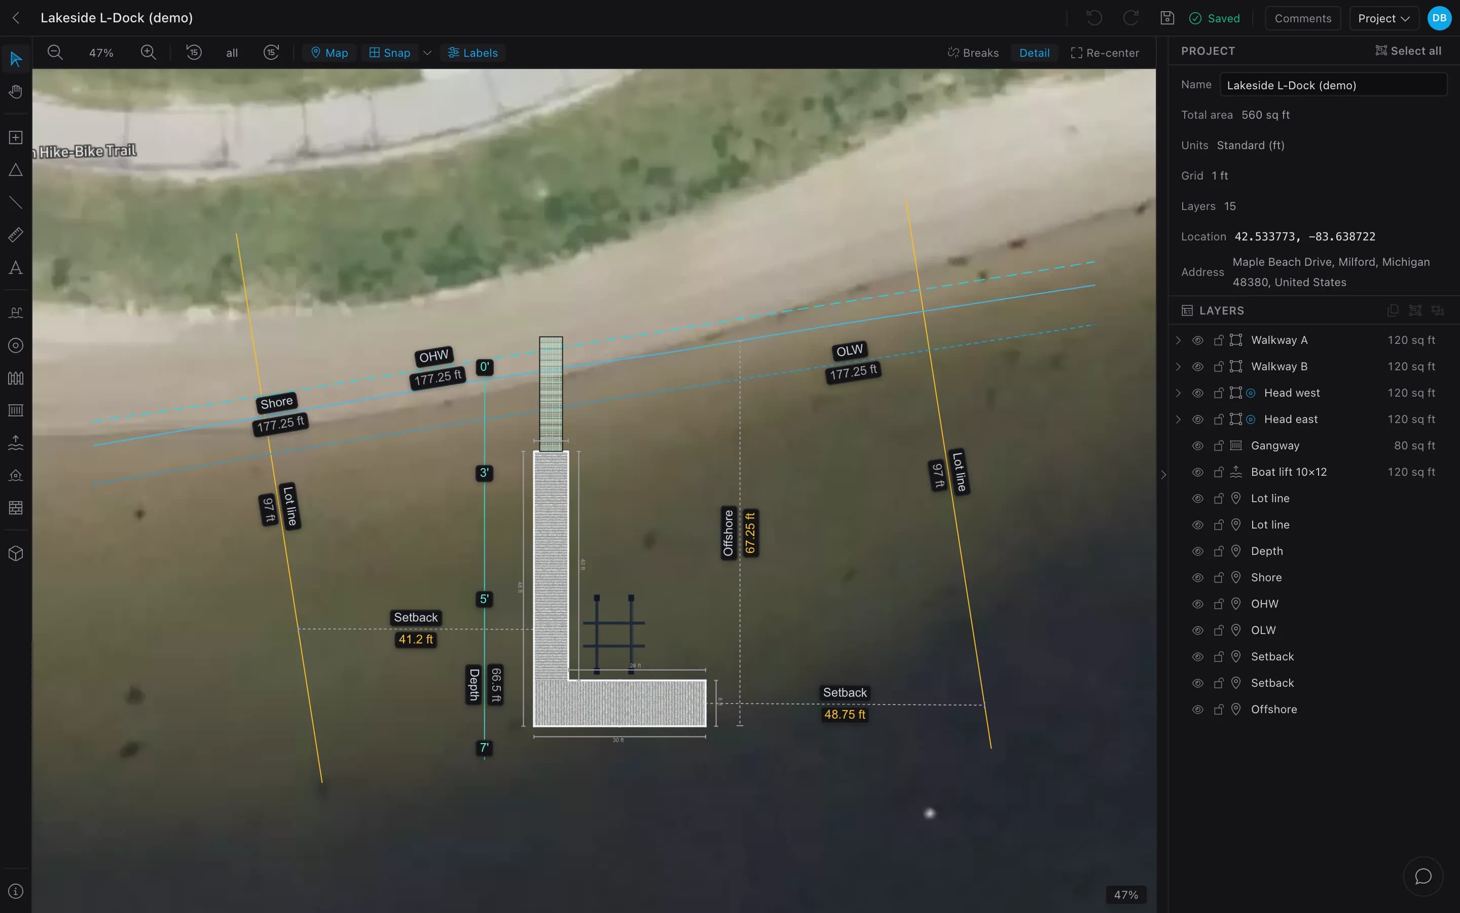Expand the Head west layer
This screenshot has height=913, width=1460.
[x=1178, y=393]
